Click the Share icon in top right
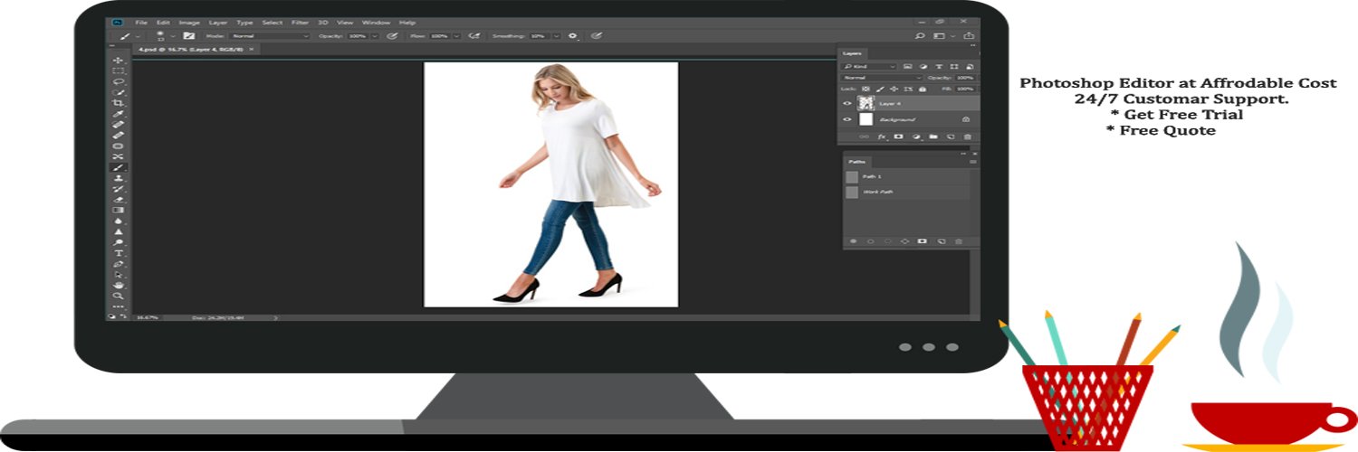This screenshot has height=452, width=1358. coord(969,36)
